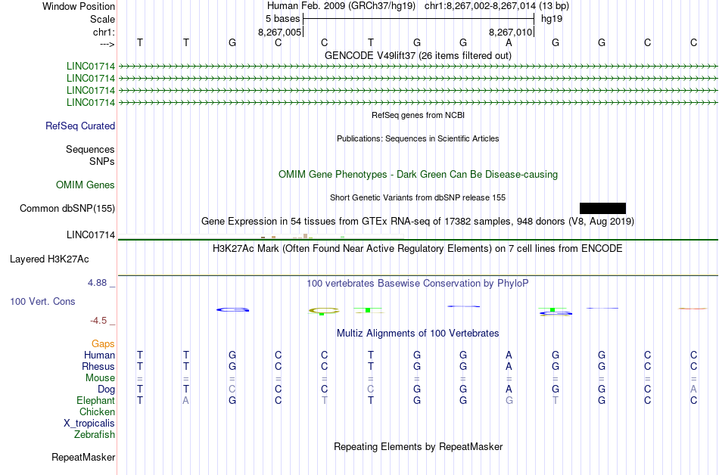Open the 'RefSeq Curated' track label
The image size is (719, 475).
click(x=79, y=126)
